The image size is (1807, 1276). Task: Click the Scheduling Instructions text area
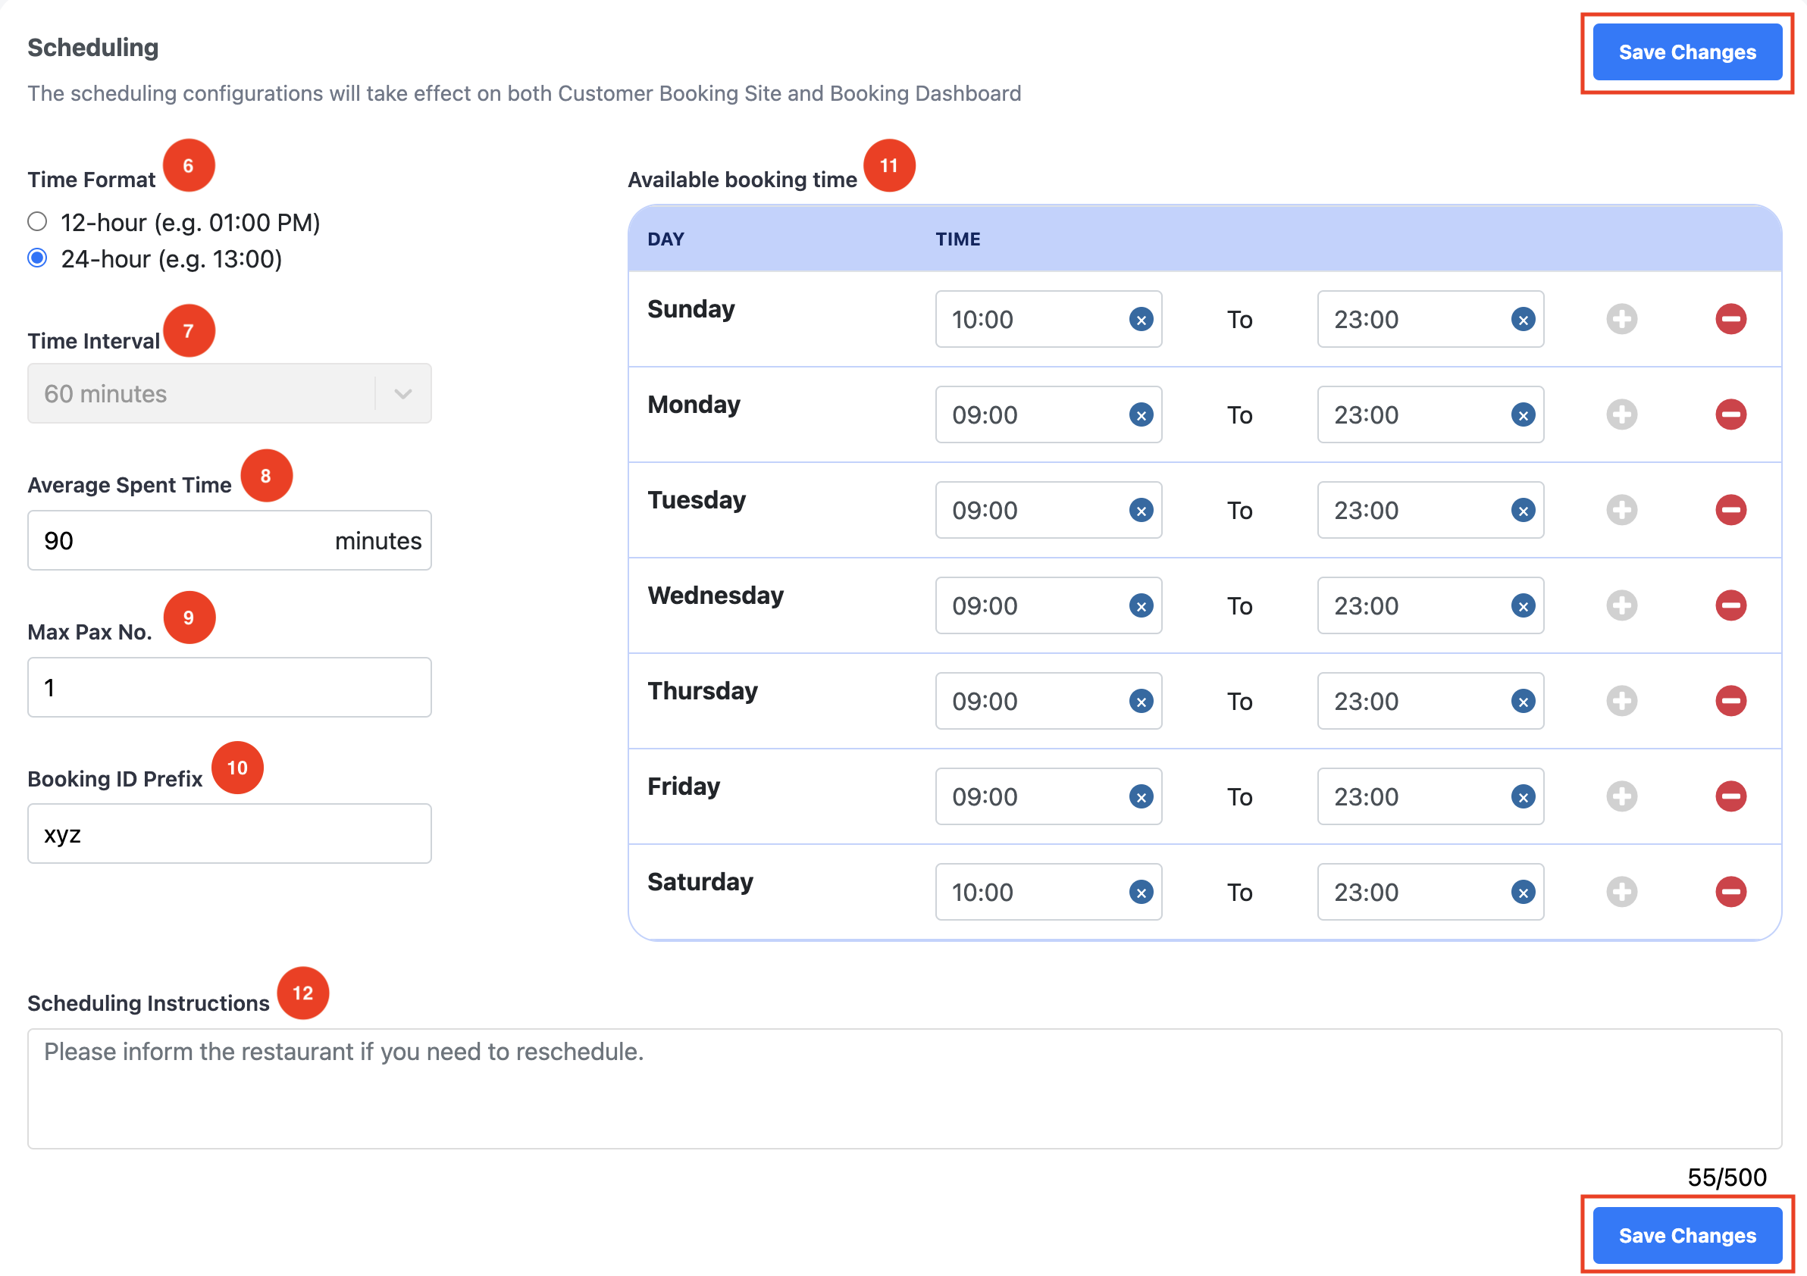click(x=903, y=1089)
